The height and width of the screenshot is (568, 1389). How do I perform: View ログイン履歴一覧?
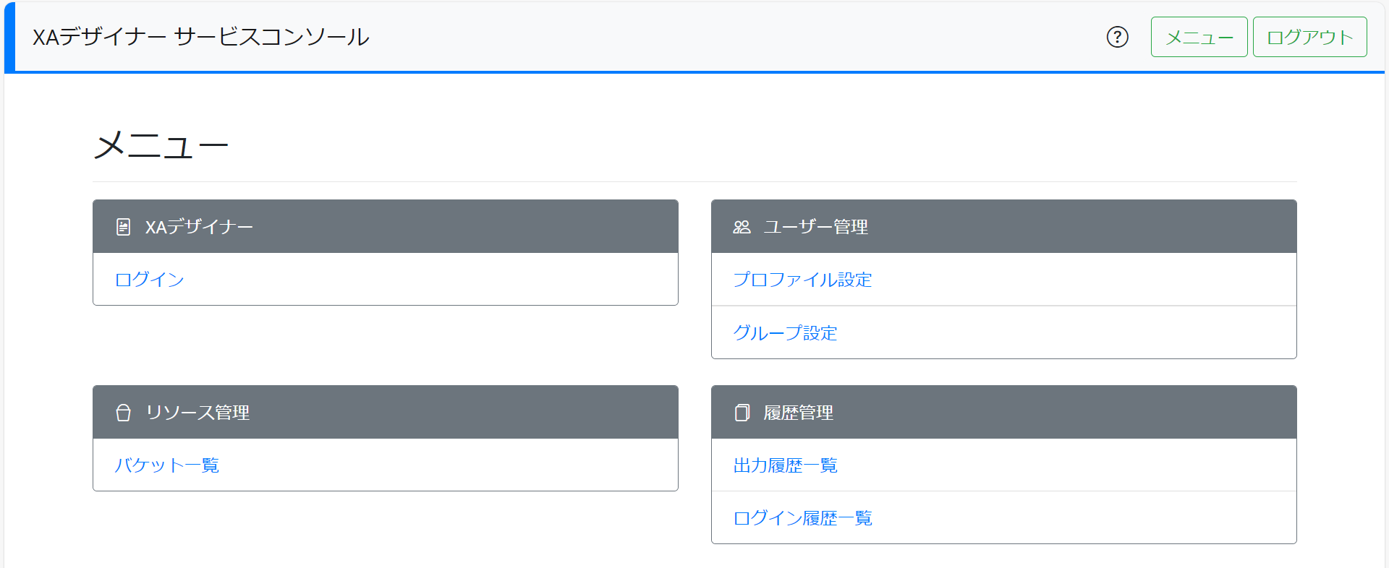(x=802, y=518)
